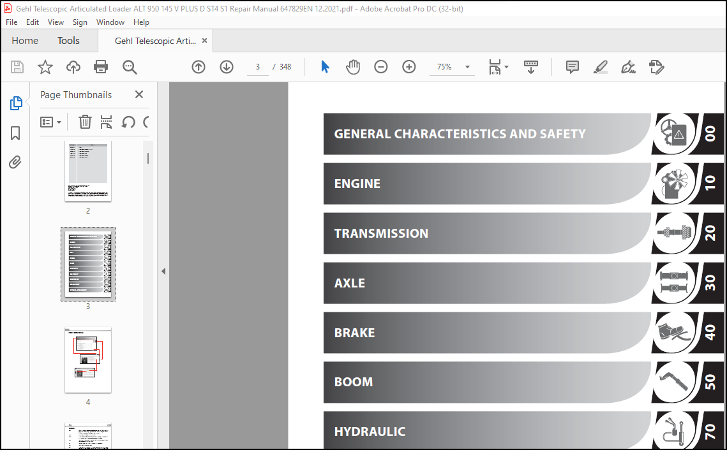Open the Edit menu
Screen dimensions: 727x450
coord(33,22)
